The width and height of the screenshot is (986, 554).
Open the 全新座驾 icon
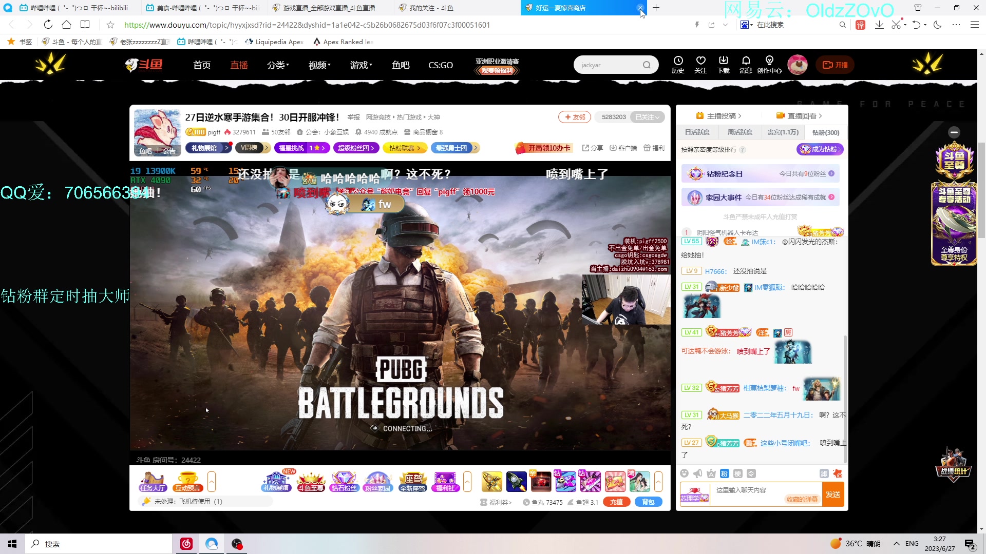tap(413, 482)
